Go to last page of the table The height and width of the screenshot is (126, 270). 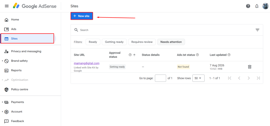tap(258, 78)
